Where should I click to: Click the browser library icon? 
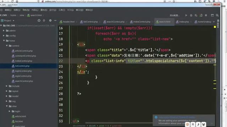pyautogui.click(x=195, y=1)
